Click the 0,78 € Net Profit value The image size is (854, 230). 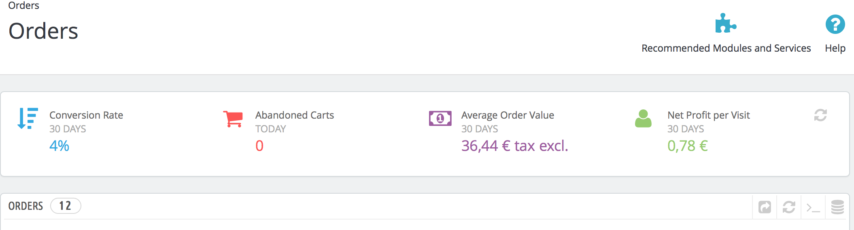click(687, 146)
